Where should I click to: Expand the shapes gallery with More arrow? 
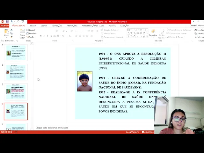point(147,37)
